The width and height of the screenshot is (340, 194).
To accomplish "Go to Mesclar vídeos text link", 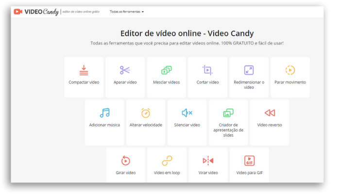I will 166,82.
